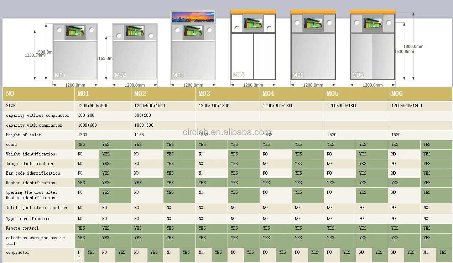The width and height of the screenshot is (453, 263).
Task: Select the M02 machine picture
Action: (x=135, y=52)
